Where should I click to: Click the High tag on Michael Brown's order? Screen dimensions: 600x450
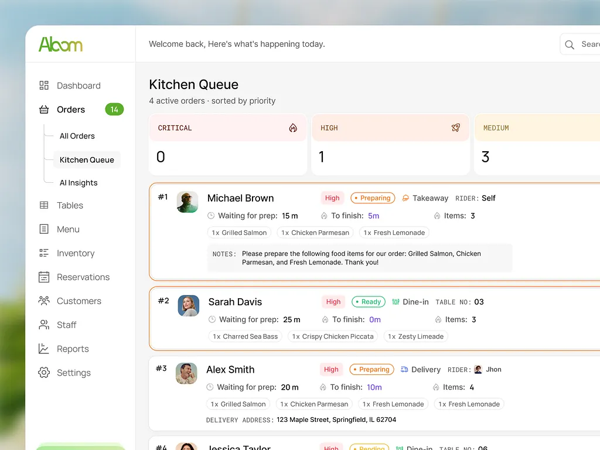(x=332, y=198)
